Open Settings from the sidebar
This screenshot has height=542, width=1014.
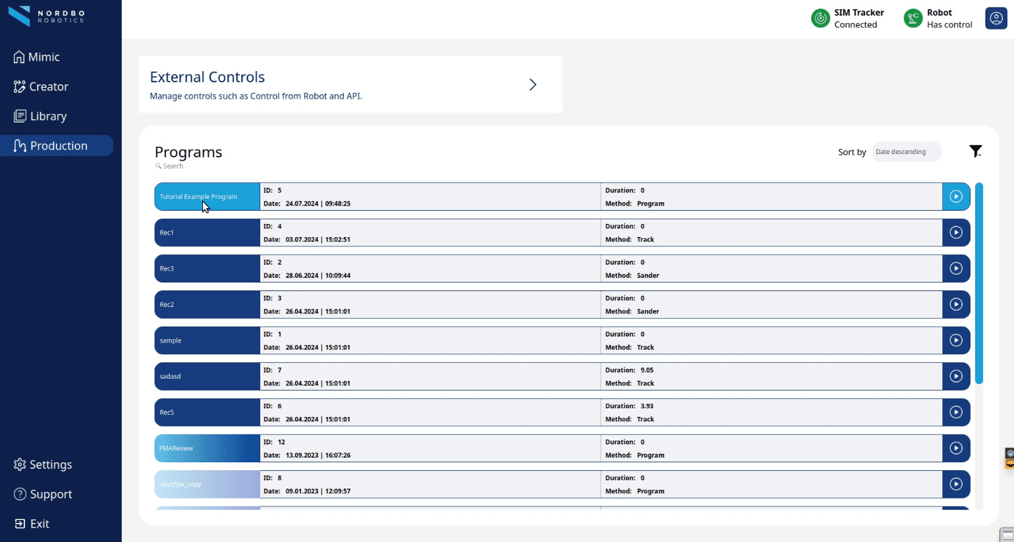[50, 465]
